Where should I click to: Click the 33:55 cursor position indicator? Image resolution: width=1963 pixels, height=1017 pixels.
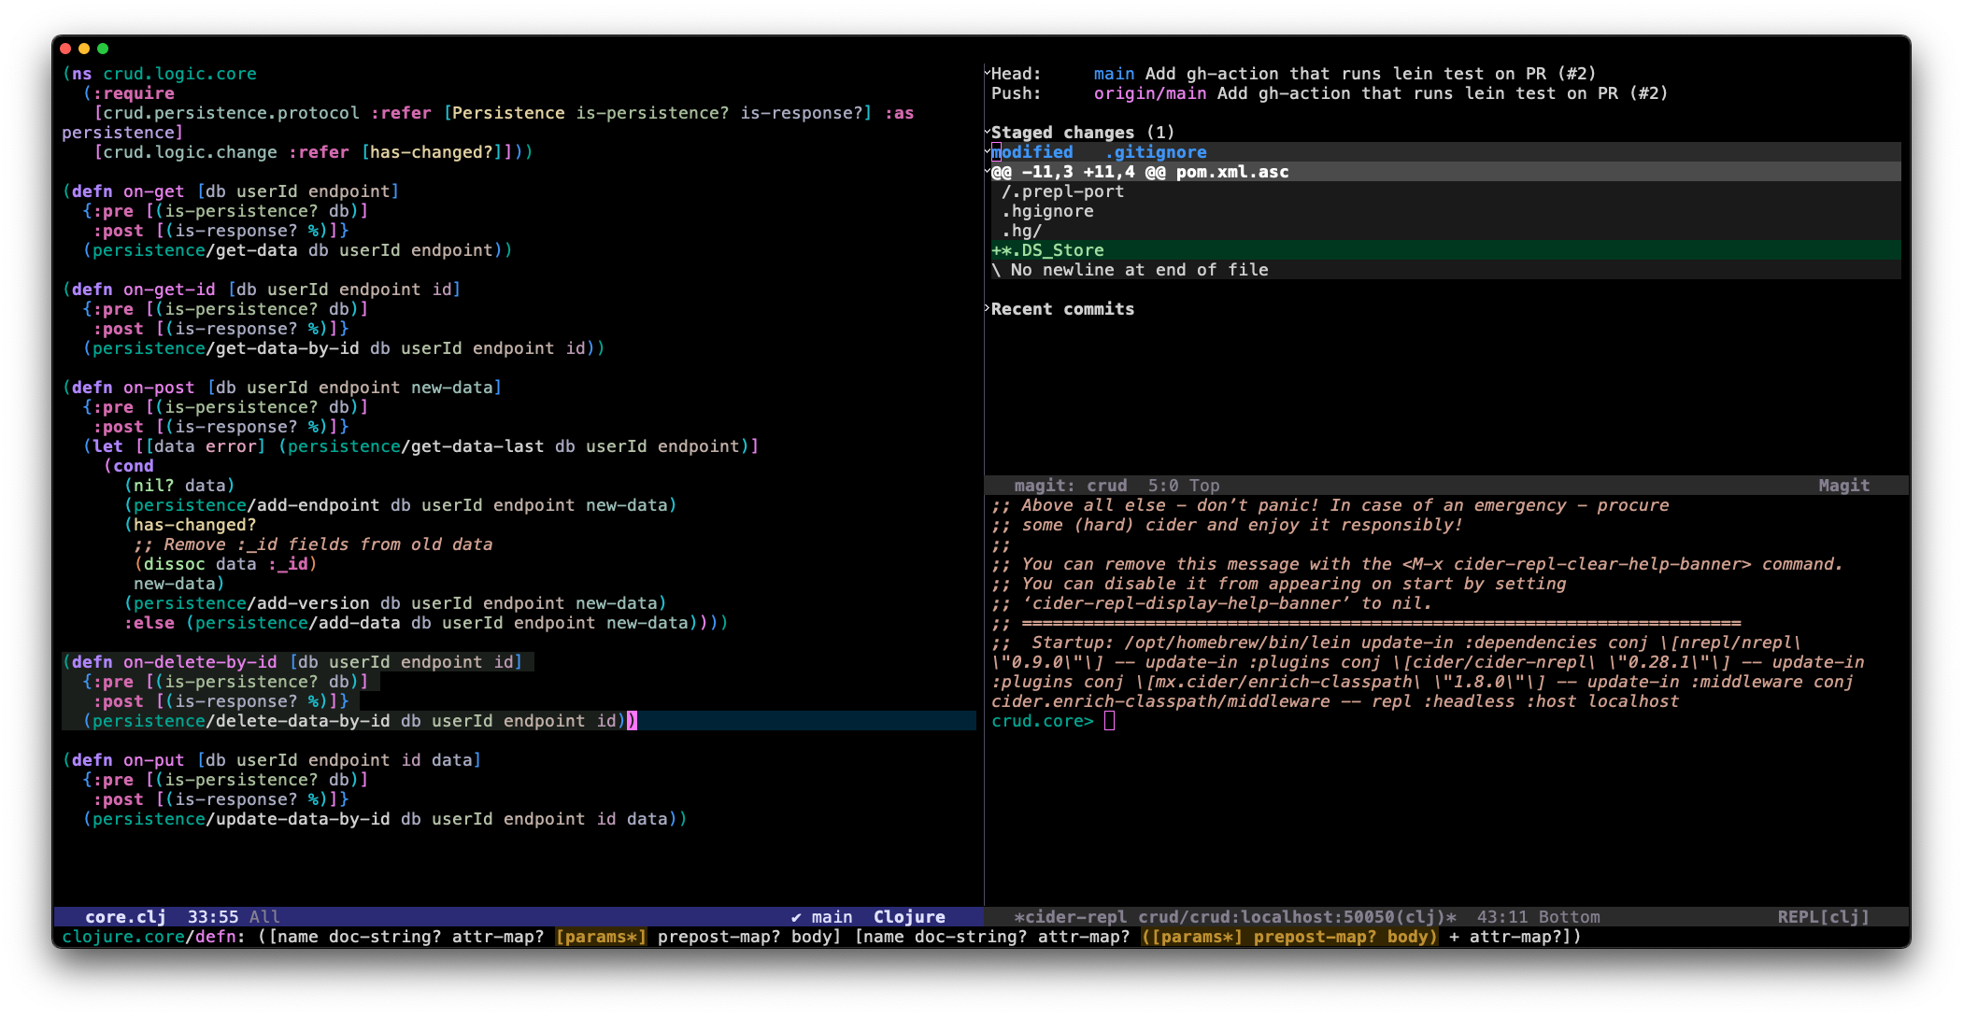tap(213, 916)
